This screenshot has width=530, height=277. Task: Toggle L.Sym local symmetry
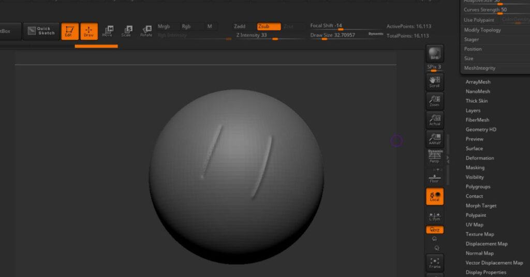coord(435,217)
